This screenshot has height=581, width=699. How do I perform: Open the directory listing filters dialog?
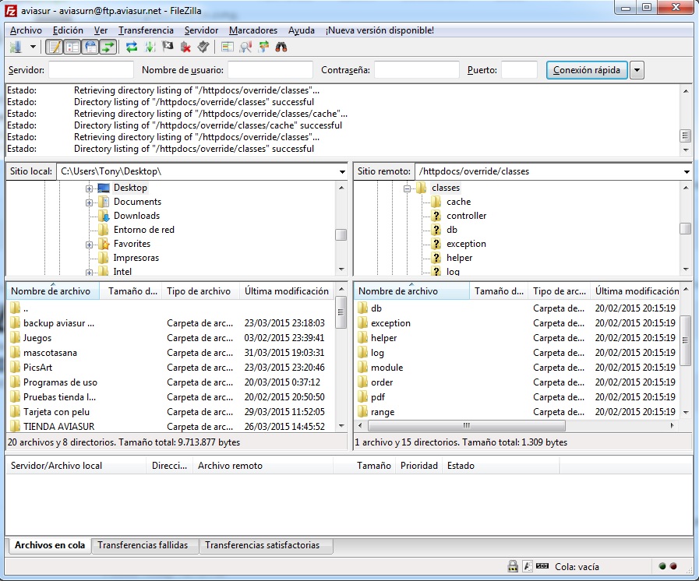(x=228, y=47)
